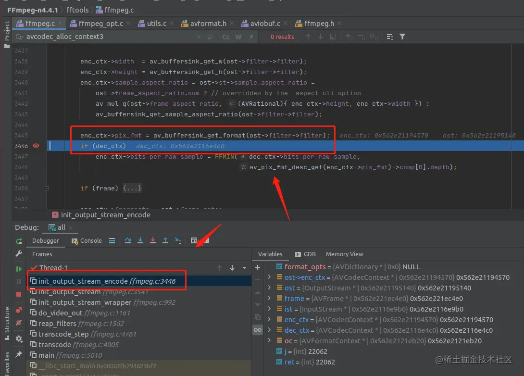Select Variables tab
The height and width of the screenshot is (376, 524).
(270, 254)
